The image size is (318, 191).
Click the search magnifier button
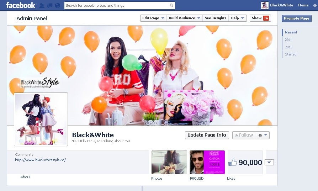tap(171, 5)
